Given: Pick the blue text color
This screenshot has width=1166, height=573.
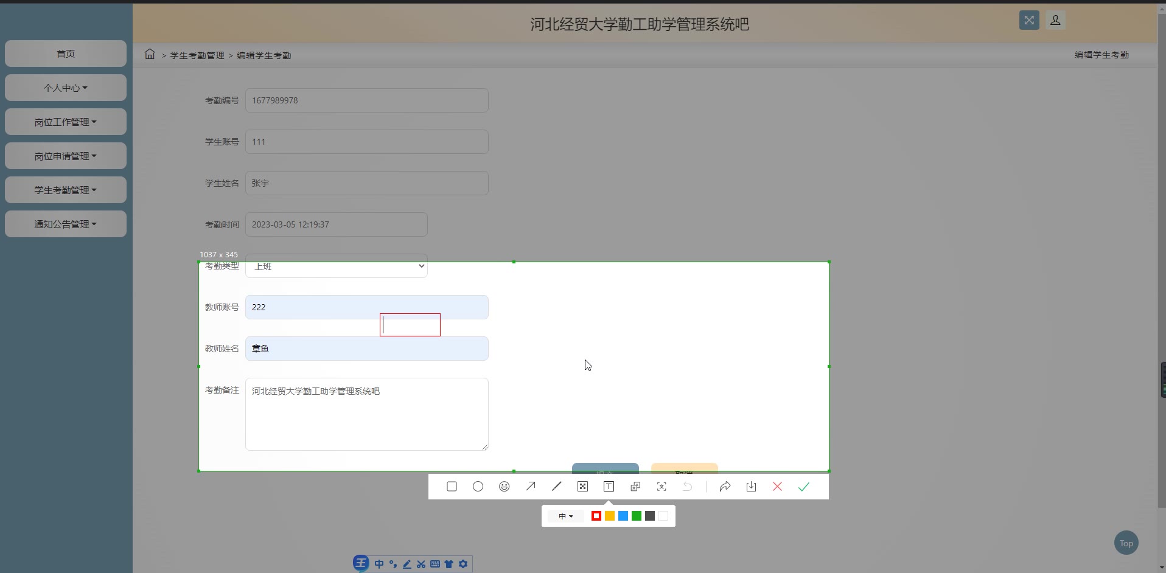Looking at the screenshot, I should (623, 516).
